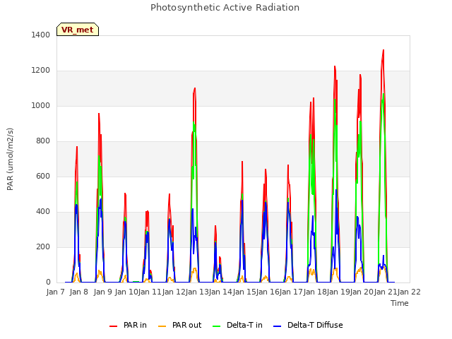Viewport: 452px width, 339px height.
Task: Click the 600 y-axis tick label
Action: click(43, 176)
